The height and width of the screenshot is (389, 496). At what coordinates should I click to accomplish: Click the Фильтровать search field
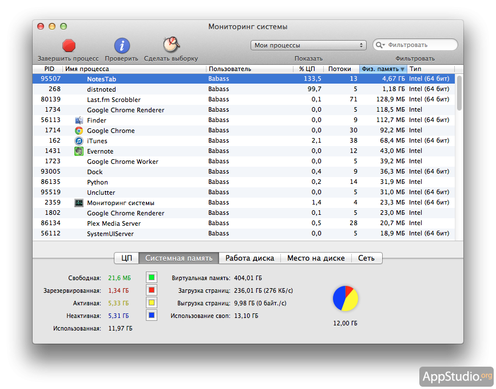(420, 45)
